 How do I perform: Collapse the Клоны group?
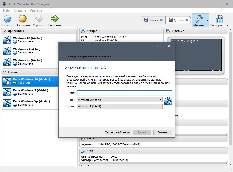[x=4, y=72]
